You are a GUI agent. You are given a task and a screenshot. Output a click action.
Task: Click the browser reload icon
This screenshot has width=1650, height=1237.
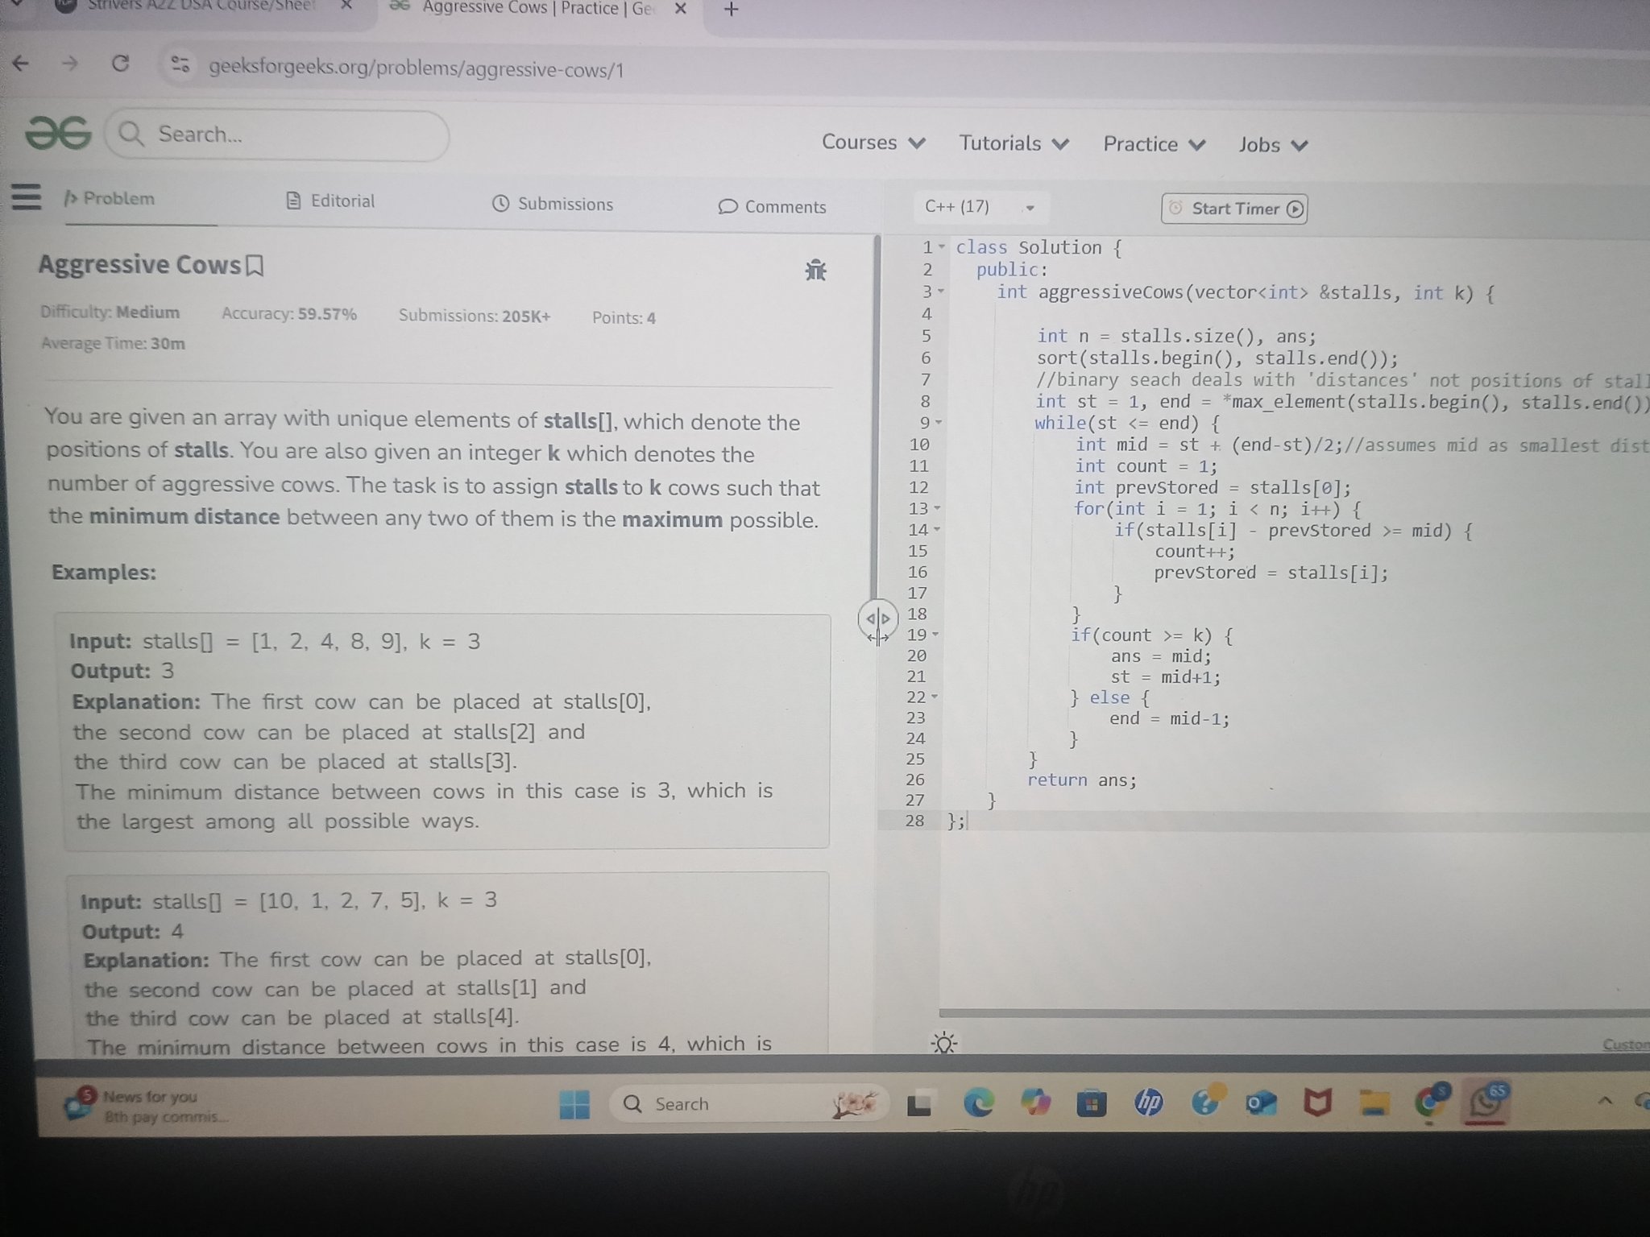(x=121, y=64)
